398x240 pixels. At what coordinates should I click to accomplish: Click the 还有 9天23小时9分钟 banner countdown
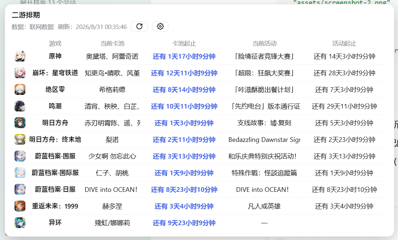pos(184,223)
